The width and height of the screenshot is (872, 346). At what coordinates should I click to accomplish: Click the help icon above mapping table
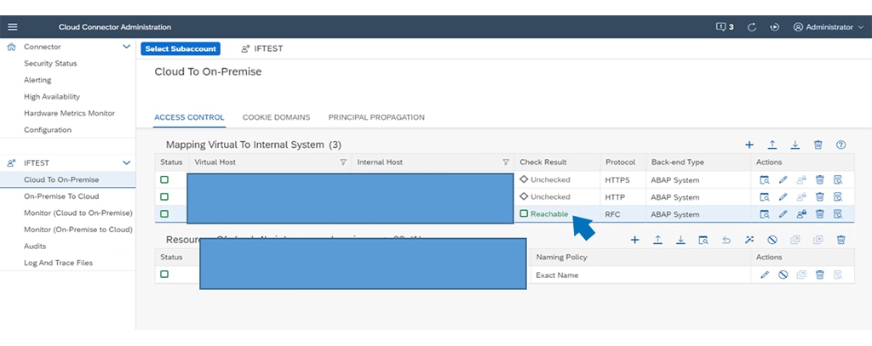(840, 145)
